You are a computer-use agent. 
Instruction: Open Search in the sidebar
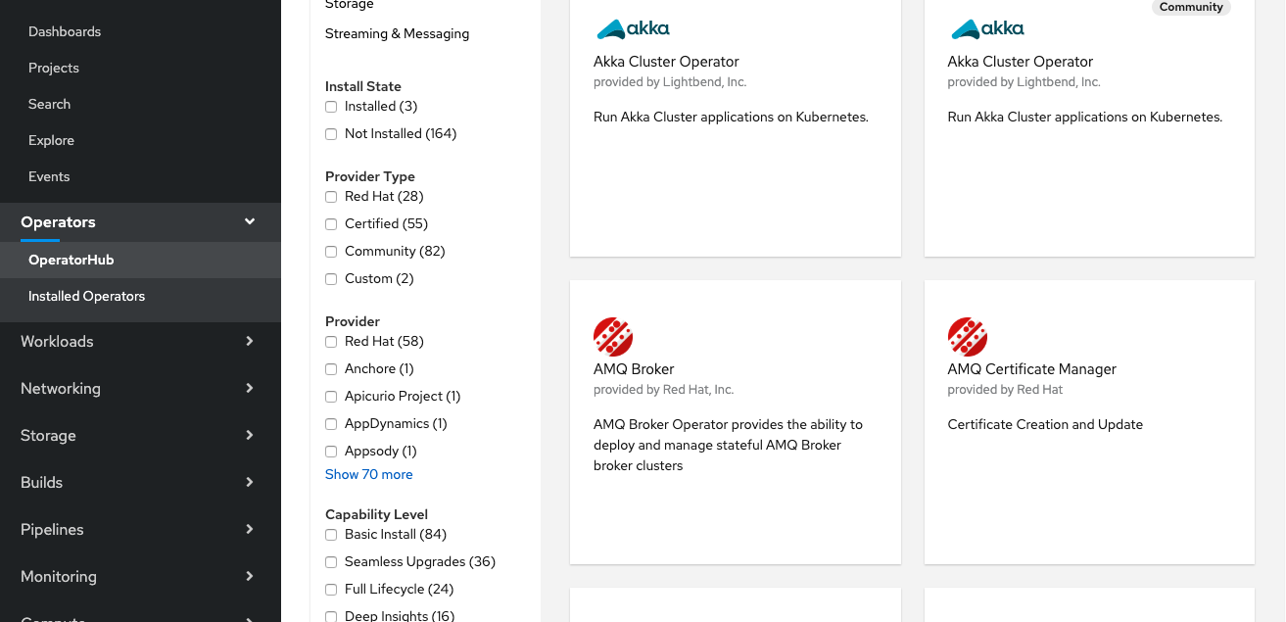[x=49, y=104]
